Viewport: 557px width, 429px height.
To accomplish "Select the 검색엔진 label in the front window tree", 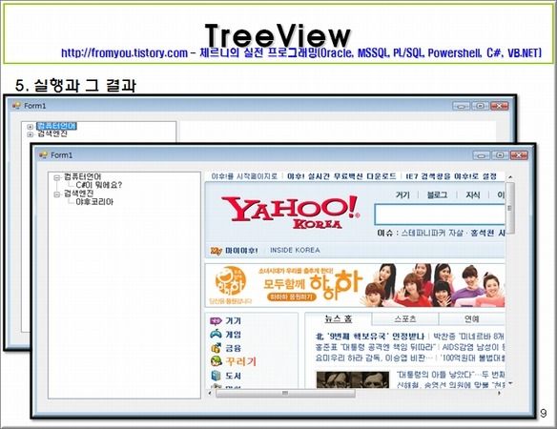I will click(78, 194).
